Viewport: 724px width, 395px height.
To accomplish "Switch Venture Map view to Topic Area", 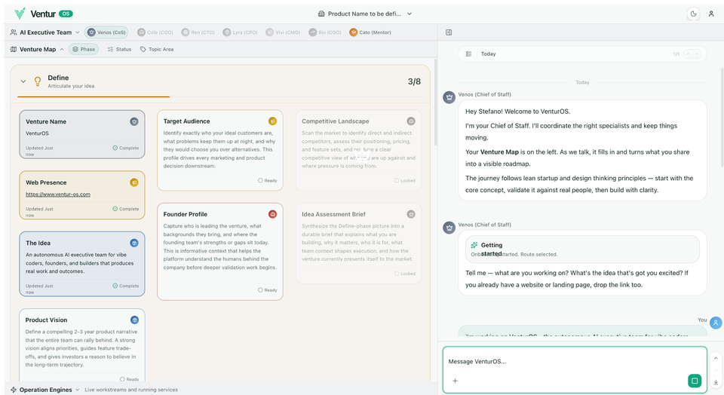I will click(x=156, y=50).
